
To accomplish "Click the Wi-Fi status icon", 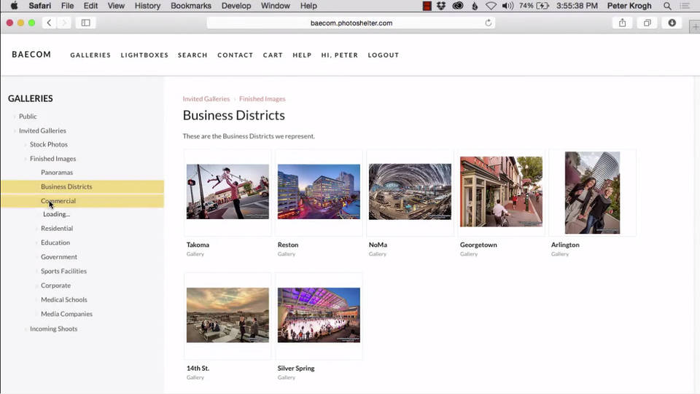I will [491, 6].
